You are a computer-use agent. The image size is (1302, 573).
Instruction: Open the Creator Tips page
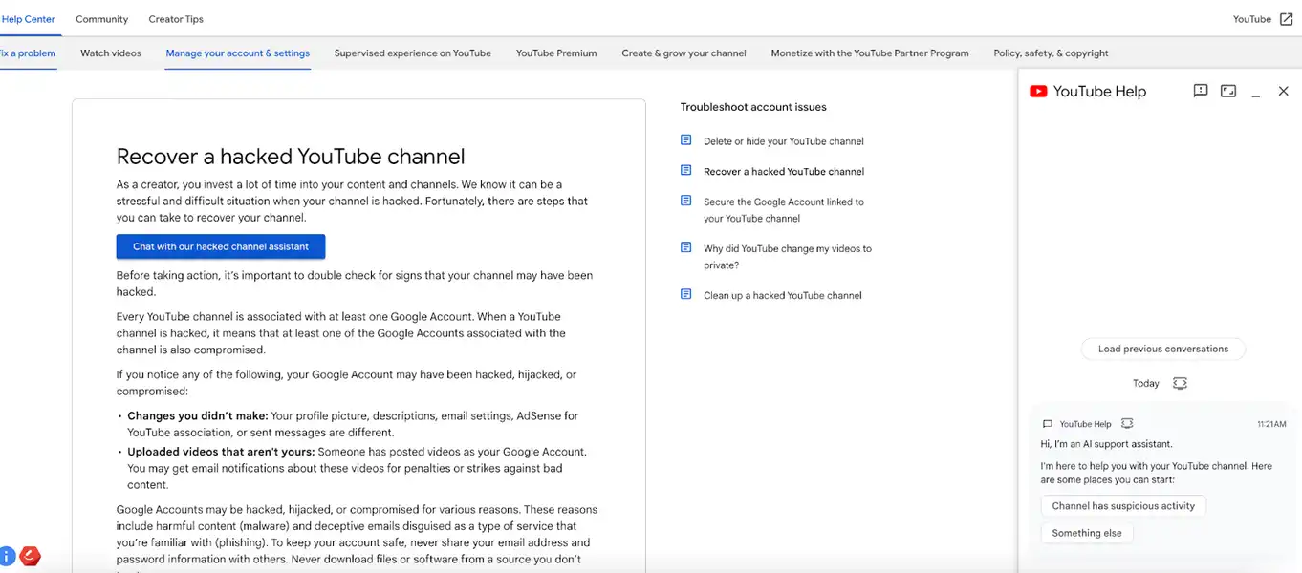tap(175, 18)
